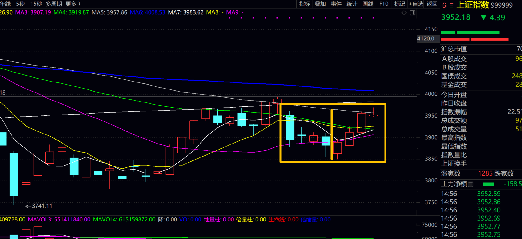Switch to the 5秒 period tab
Viewport: 522px width, 239px height.
click(20, 4)
